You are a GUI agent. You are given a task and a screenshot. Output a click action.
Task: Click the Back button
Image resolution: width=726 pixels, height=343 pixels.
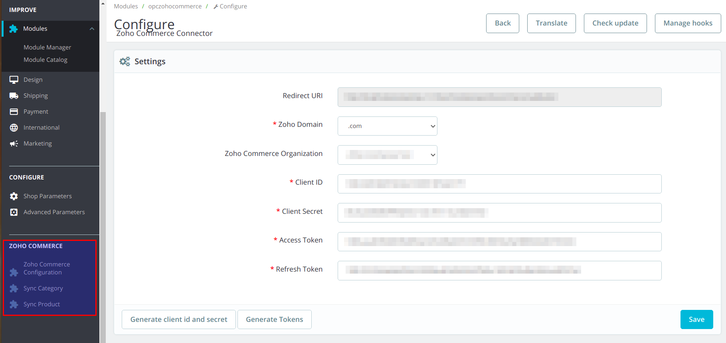[x=502, y=23]
